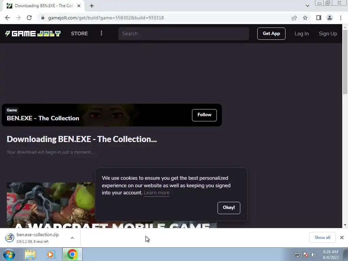Viewport: 348px width, 261px height.
Task: Open Windows Explorer from the taskbar
Action: tap(30, 255)
